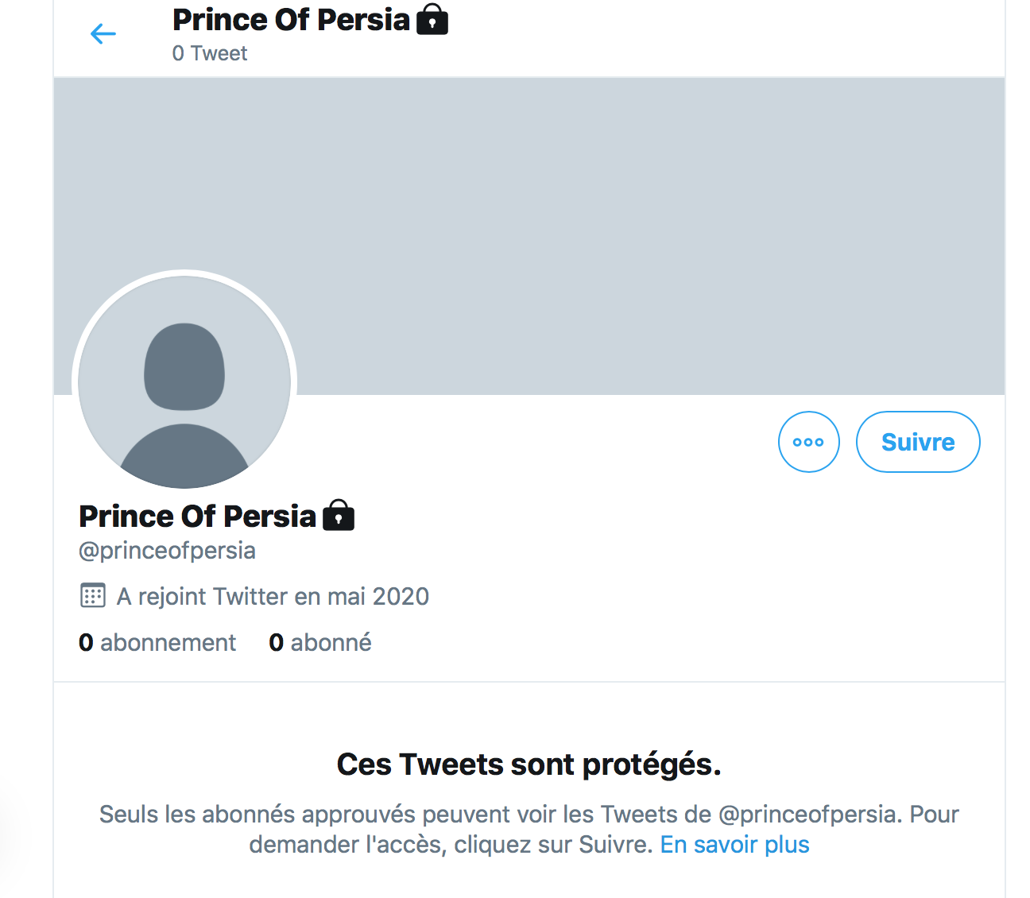The width and height of the screenshot is (1030, 898).
Task: Click "A rejoint Twitter en mai 2020" text
Action: 273,596
